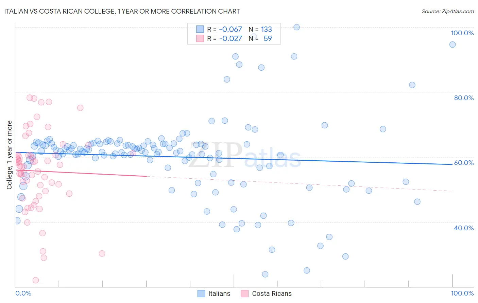Open the Source: ZipAtlas.com link
The image size is (478, 303).
(x=448, y=12)
